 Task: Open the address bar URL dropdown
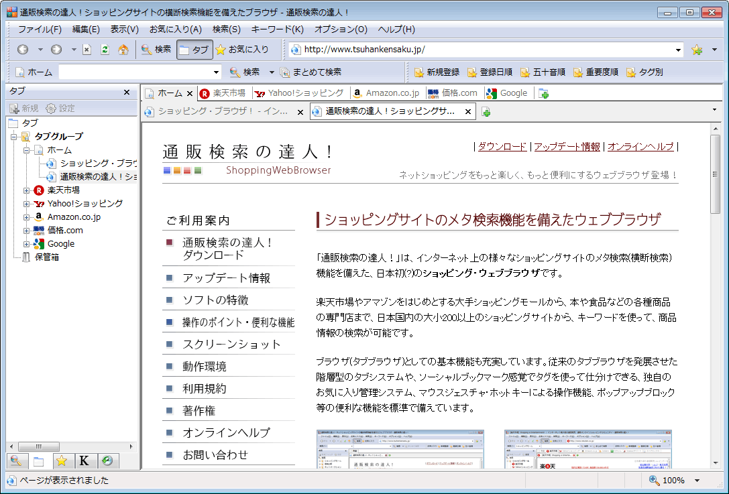[x=678, y=50]
